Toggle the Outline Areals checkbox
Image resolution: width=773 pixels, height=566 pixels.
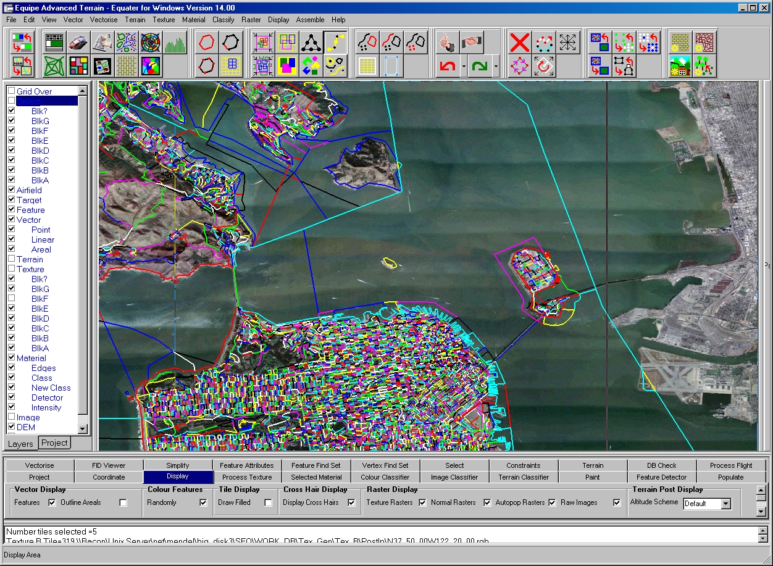(x=123, y=503)
